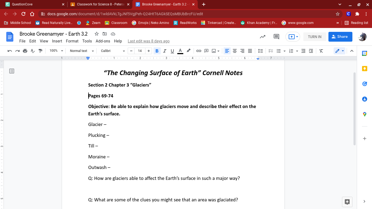This screenshot has width=372, height=209.
Task: Toggle Bold formatting
Action: point(157,51)
